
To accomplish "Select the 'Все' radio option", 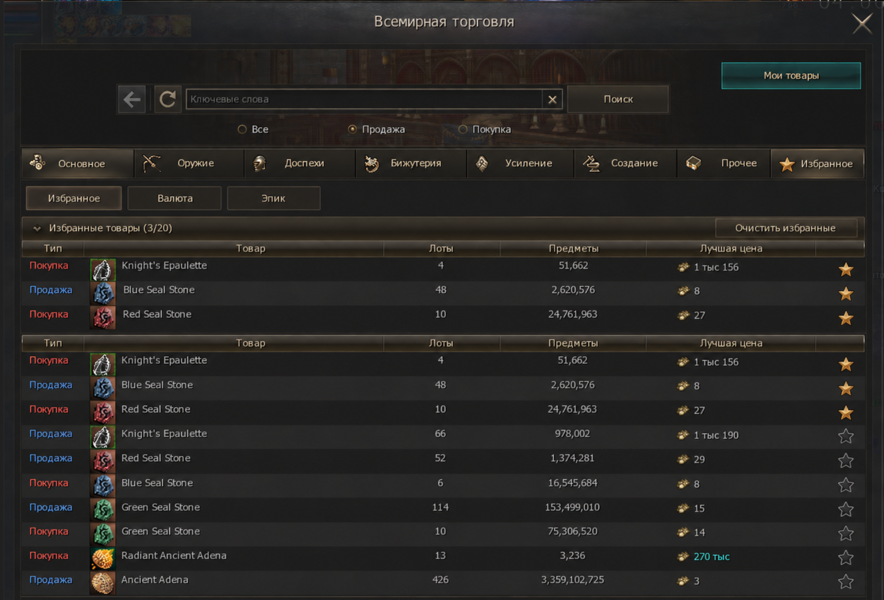I will click(242, 129).
